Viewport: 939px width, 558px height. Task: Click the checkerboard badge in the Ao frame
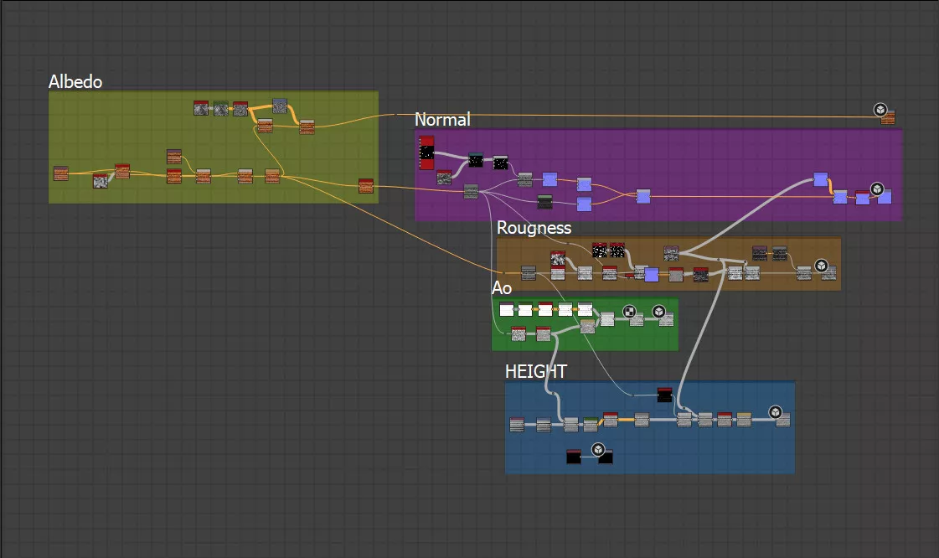(629, 311)
